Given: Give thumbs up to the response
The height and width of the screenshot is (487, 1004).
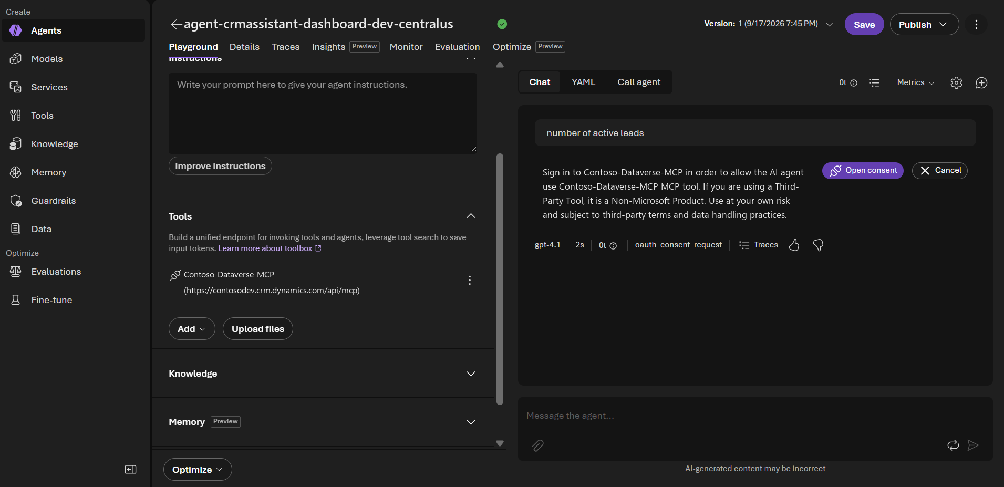Looking at the screenshot, I should coord(794,245).
